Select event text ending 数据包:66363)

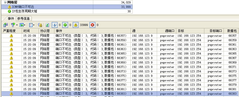(91, 49)
